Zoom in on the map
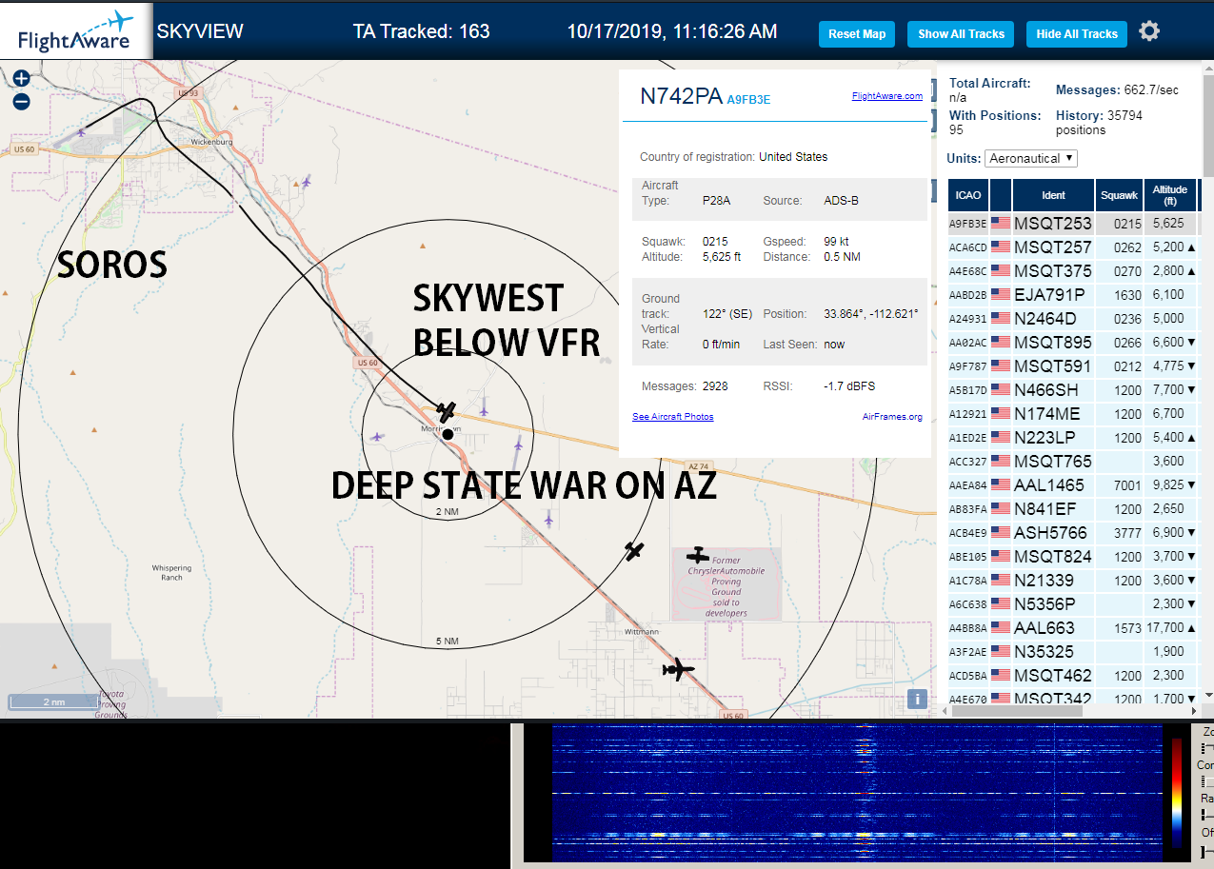1214x869 pixels. pos(21,79)
